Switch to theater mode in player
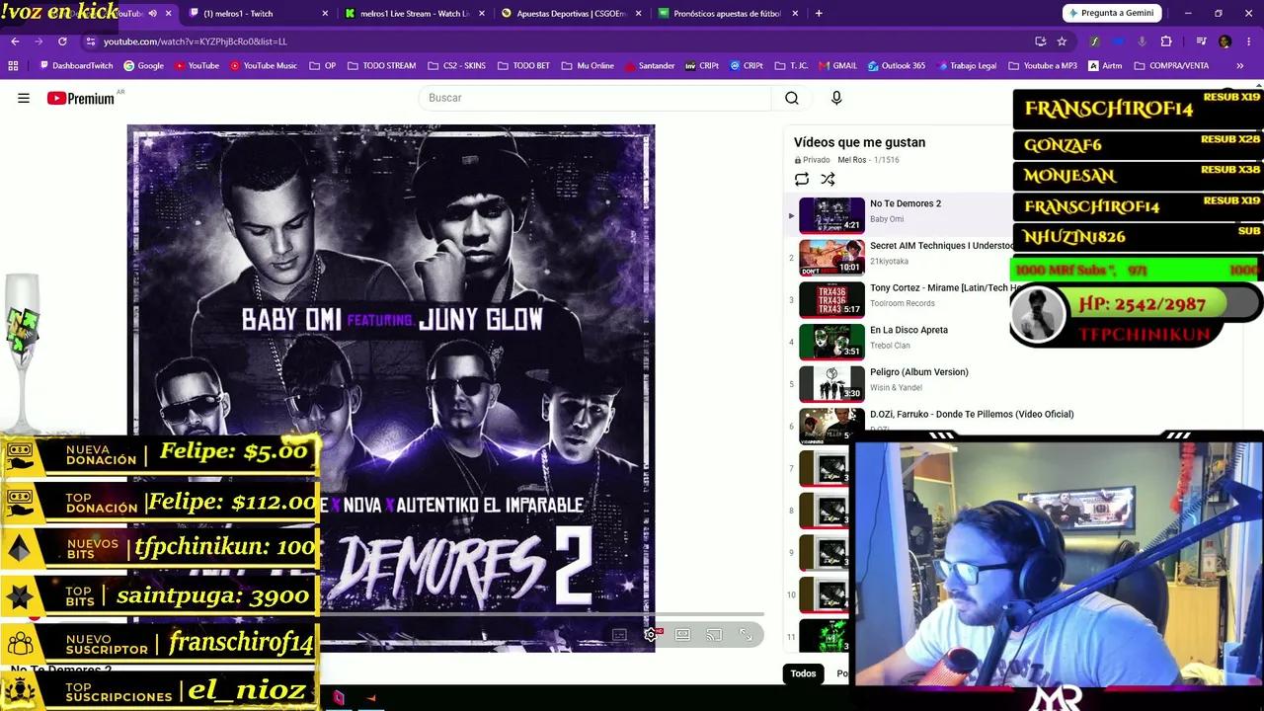The height and width of the screenshot is (711, 1264). 682,635
